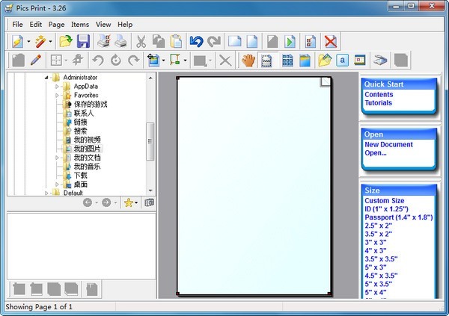The image size is (449, 316).
Task: Open the favorites star dropdown arrow
Action: (136, 202)
